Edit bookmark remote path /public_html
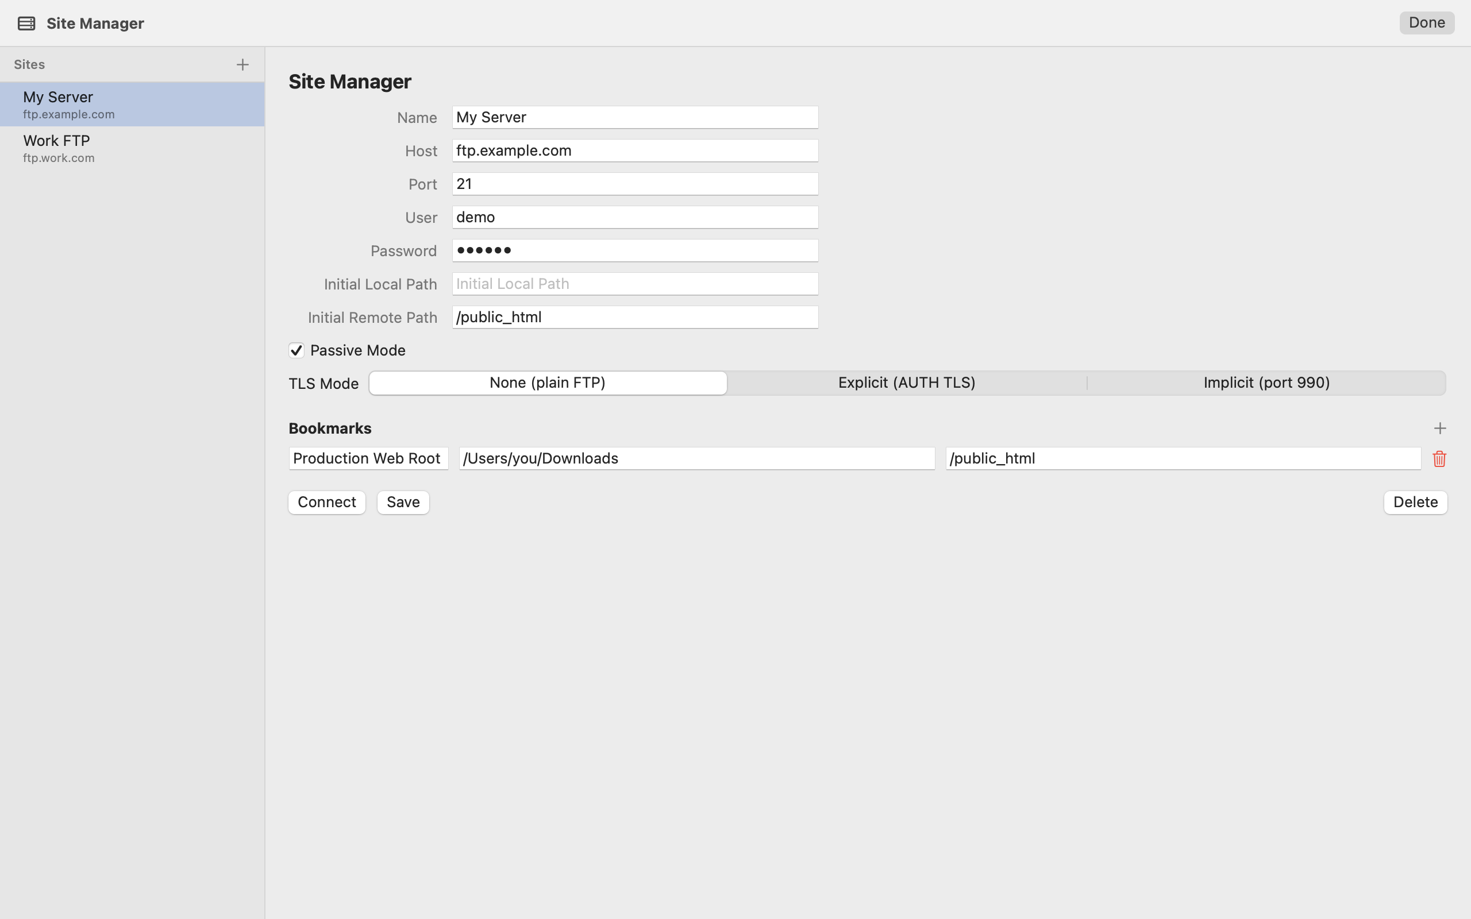 [x=1183, y=458]
